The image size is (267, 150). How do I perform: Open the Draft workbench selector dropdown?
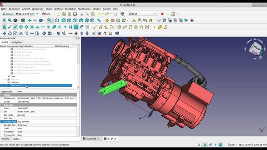click(x=142, y=14)
